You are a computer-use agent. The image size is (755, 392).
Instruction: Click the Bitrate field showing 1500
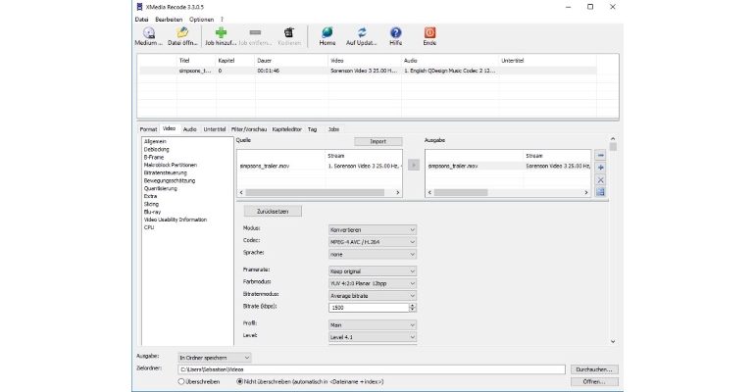pos(369,308)
